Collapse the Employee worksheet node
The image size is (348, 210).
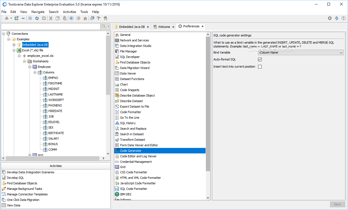click(30, 67)
